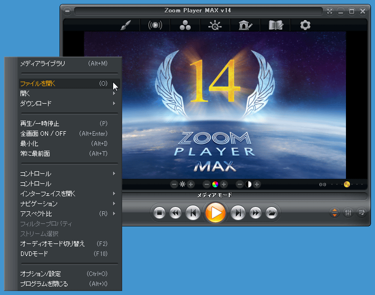
Task: Expand the 開く submenu
Action: (x=70, y=94)
